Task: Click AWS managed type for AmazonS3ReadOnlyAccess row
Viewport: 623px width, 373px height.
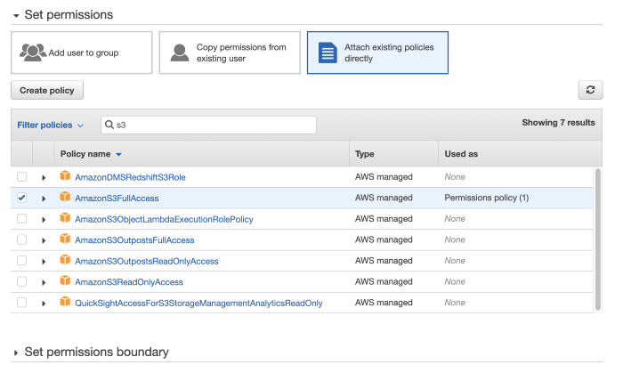Action: pyautogui.click(x=384, y=281)
